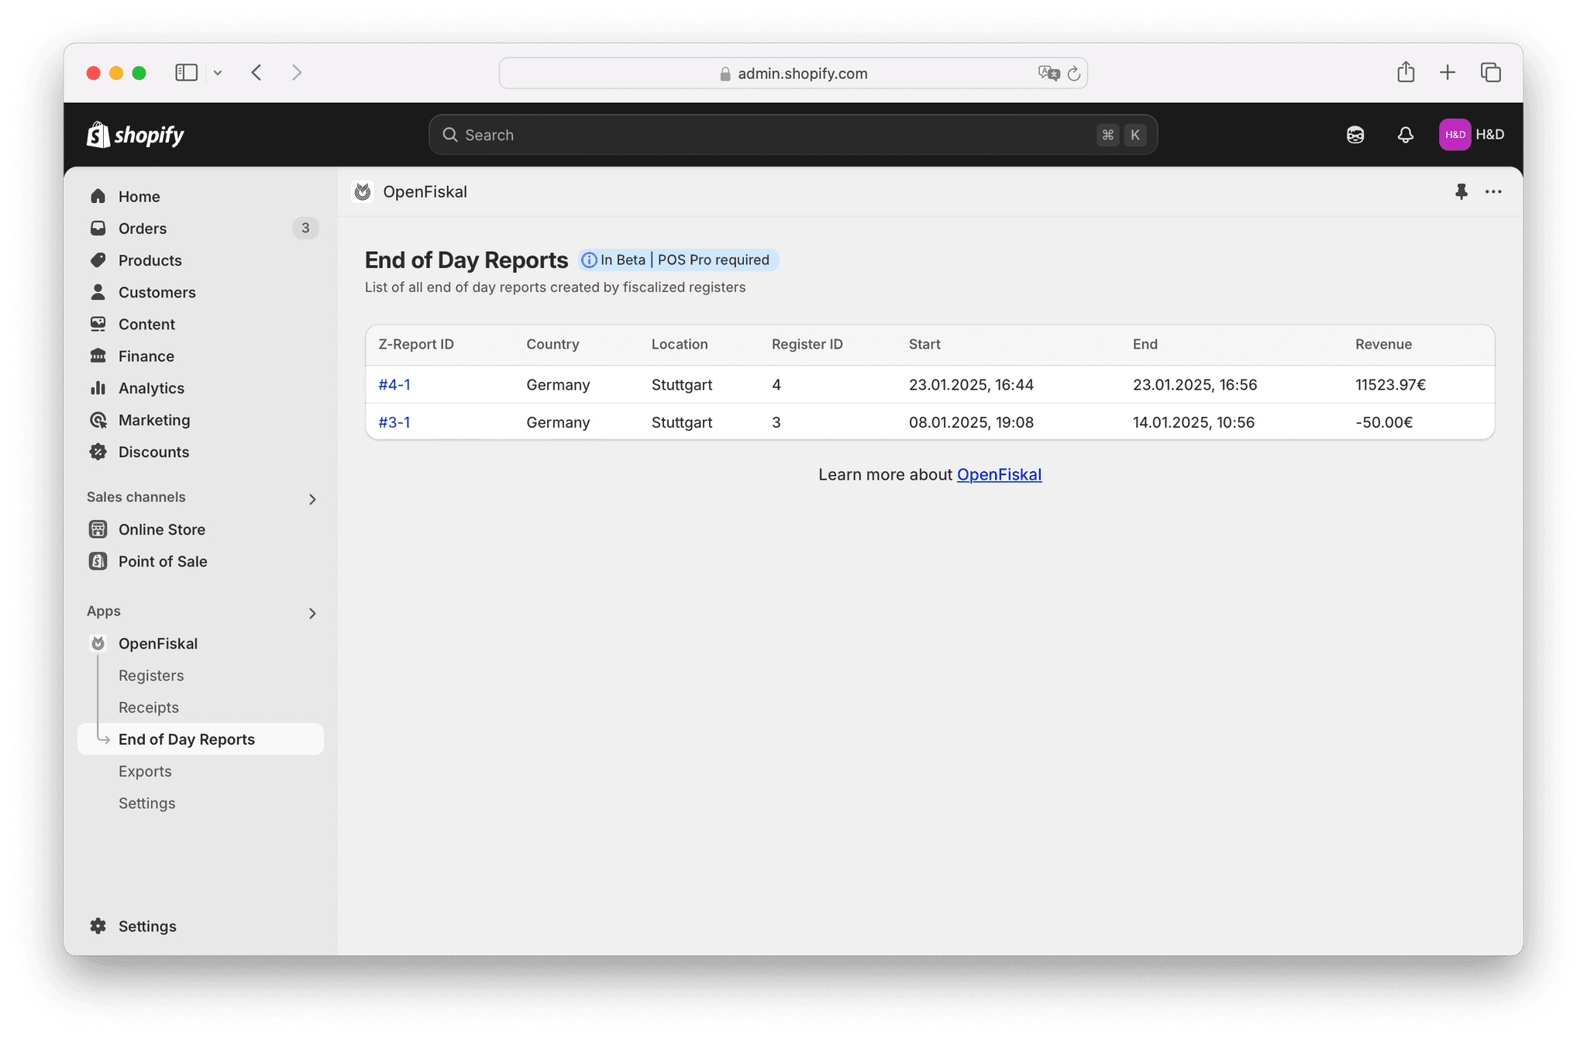Viewport: 1587px width, 1040px height.
Task: Reload the page
Action: (x=1074, y=74)
